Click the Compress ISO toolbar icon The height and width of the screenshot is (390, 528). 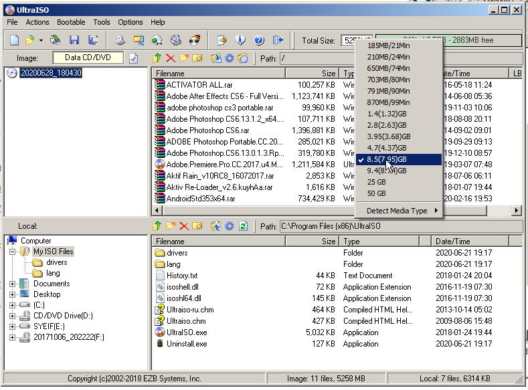click(x=139, y=40)
